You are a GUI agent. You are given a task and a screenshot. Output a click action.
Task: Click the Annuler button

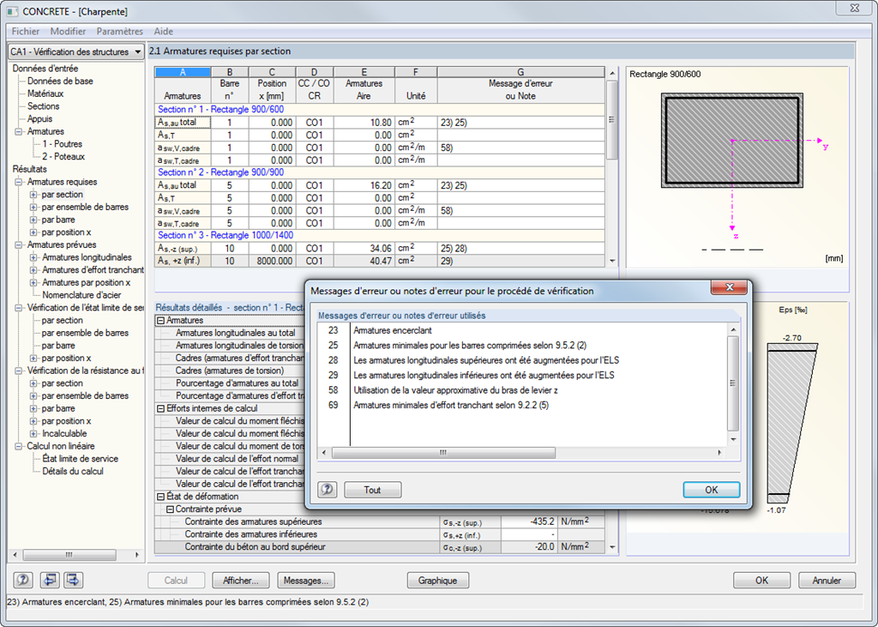(x=827, y=580)
